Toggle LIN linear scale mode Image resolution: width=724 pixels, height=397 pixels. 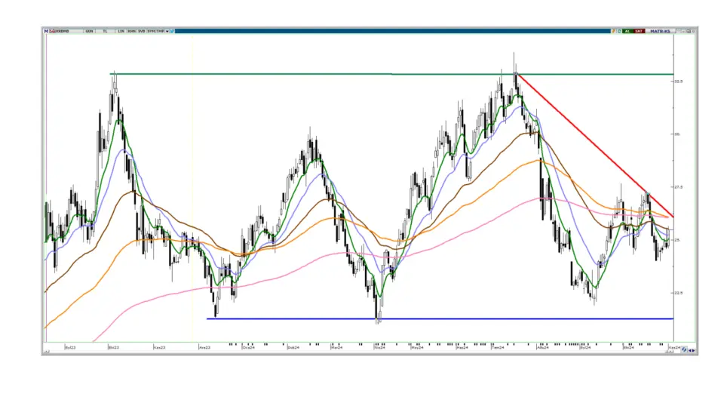119,31
